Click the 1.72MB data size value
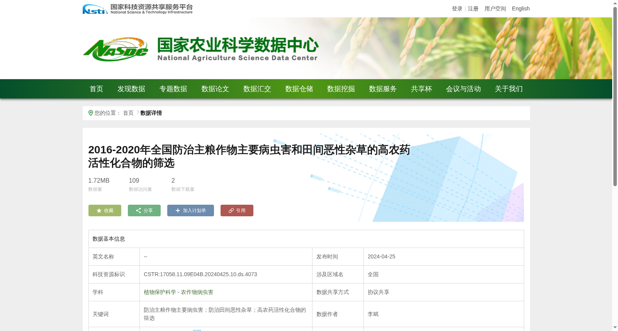 point(99,180)
